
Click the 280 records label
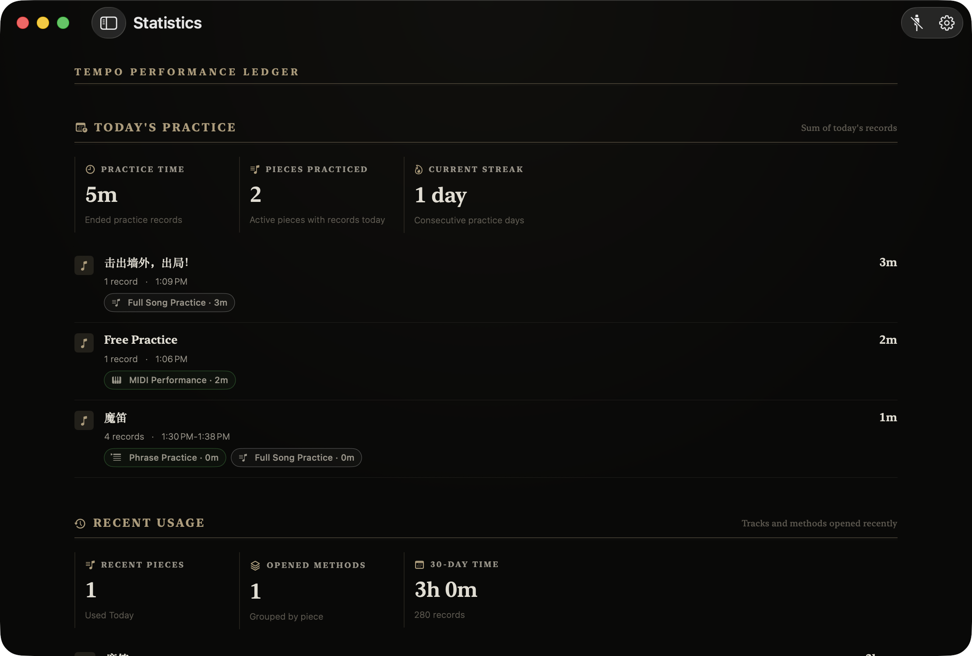tap(440, 615)
